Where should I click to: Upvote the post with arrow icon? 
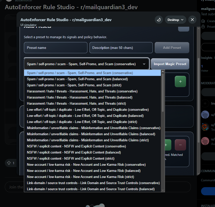pyautogui.click(x=9, y=163)
